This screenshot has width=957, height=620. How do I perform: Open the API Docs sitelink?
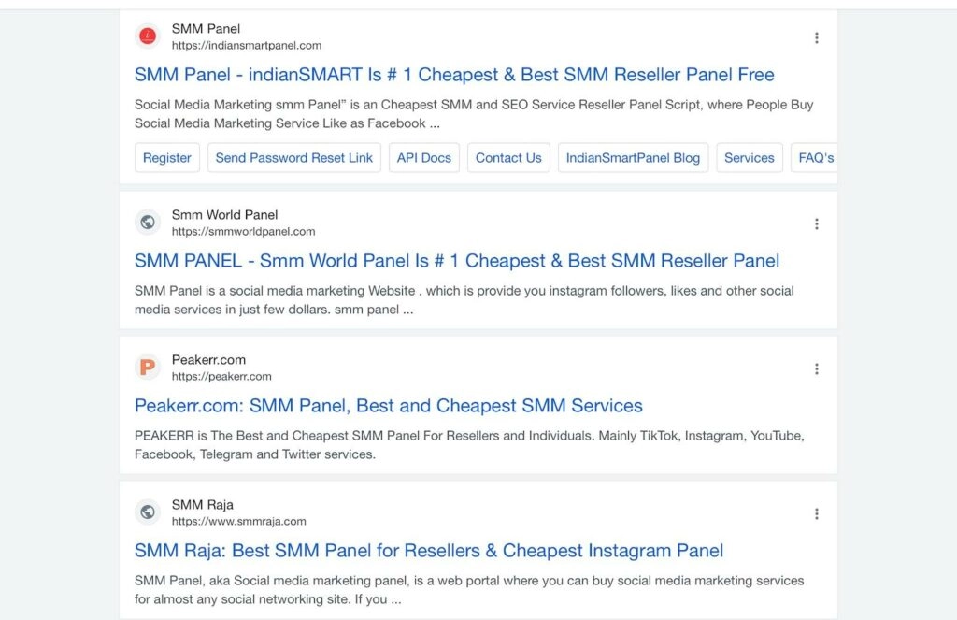424,158
